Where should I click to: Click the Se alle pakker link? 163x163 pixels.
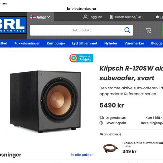tap(81, 155)
